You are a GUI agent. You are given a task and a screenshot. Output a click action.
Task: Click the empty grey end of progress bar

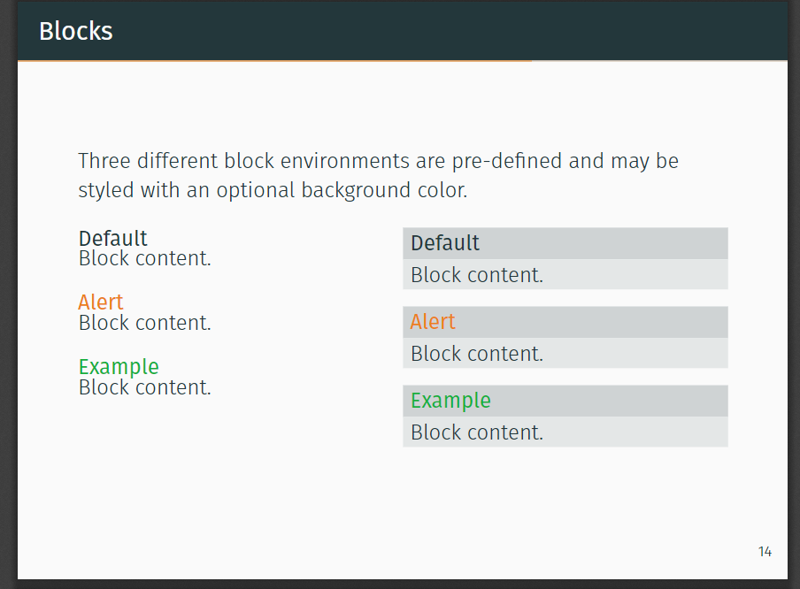(659, 61)
